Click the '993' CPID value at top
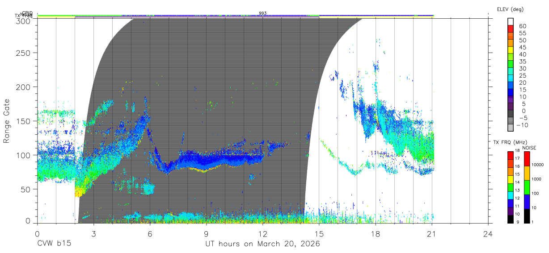The image size is (549, 253). [263, 13]
